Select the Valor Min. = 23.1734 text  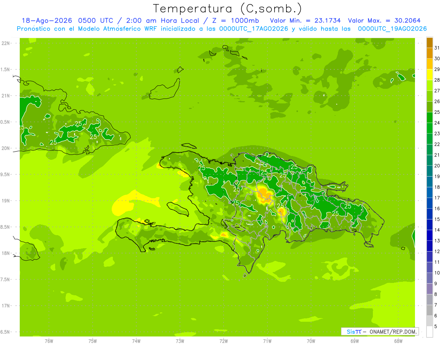305,21
